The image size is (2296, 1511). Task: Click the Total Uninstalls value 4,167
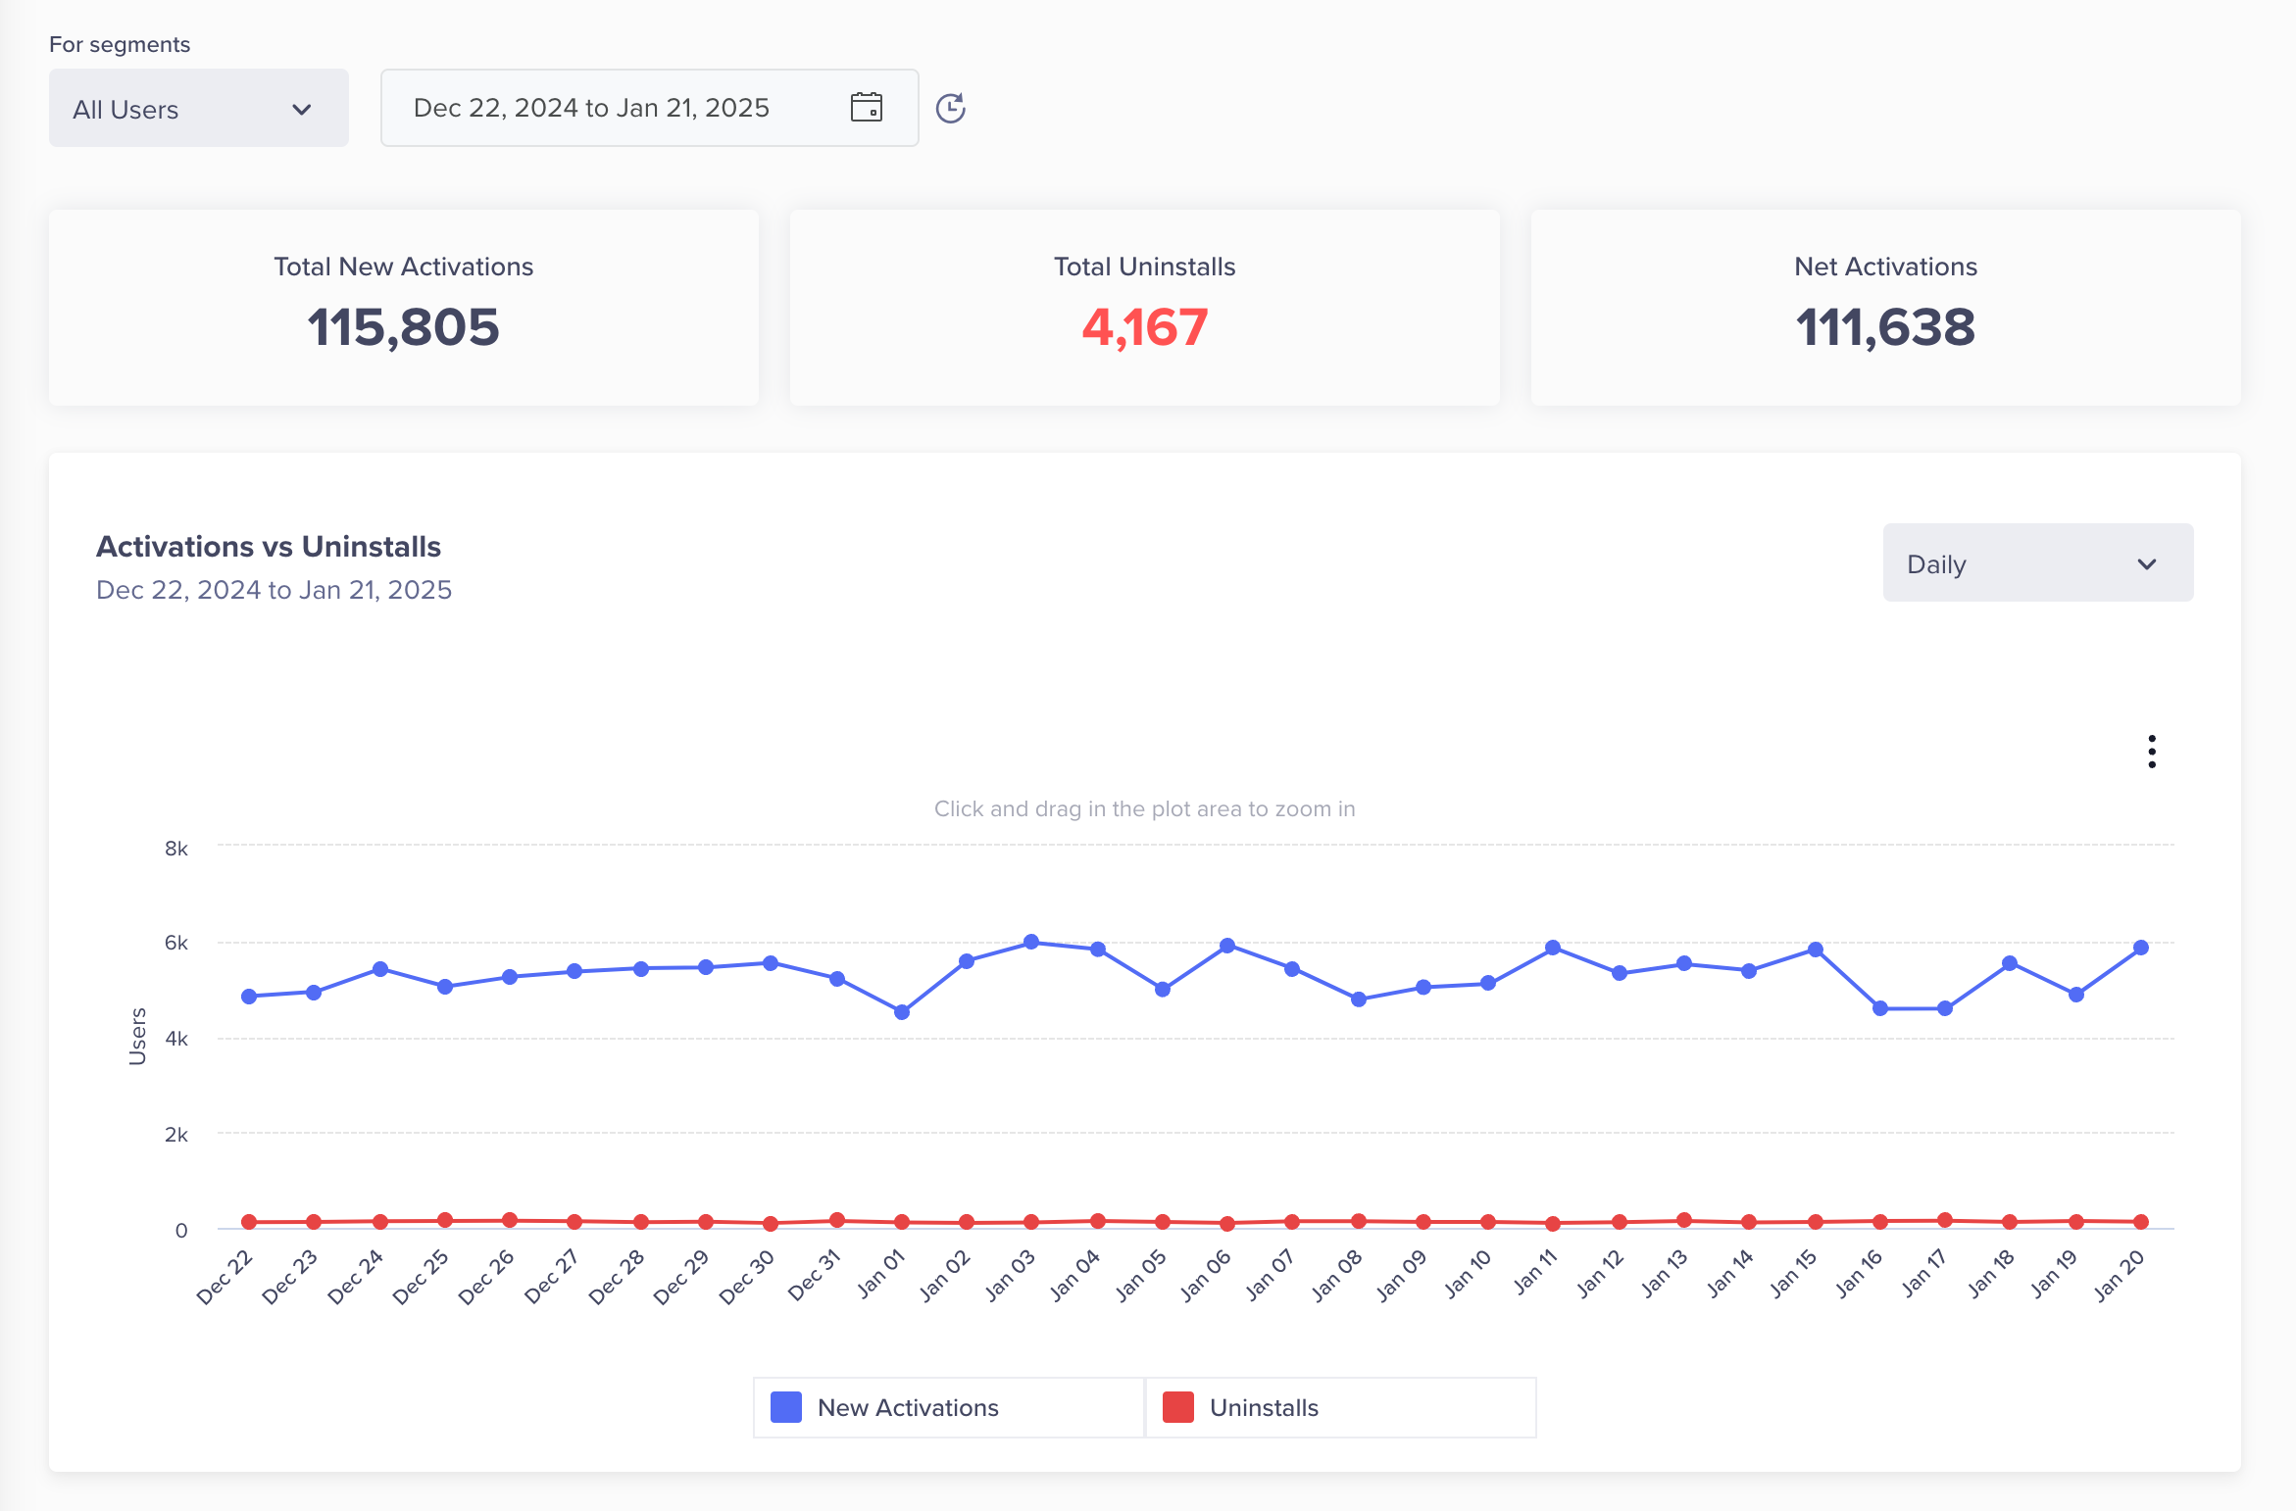click(1145, 327)
